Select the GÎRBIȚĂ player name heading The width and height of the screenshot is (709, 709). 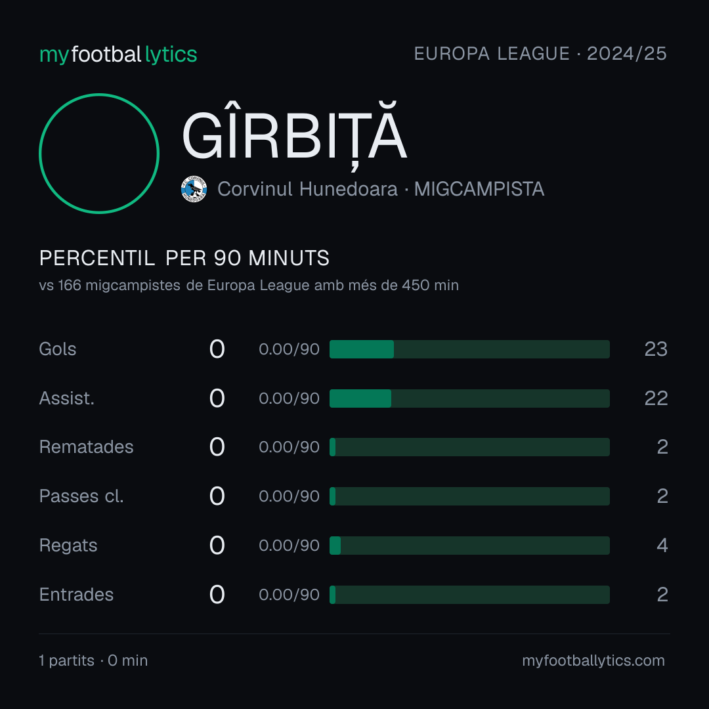[x=294, y=136]
